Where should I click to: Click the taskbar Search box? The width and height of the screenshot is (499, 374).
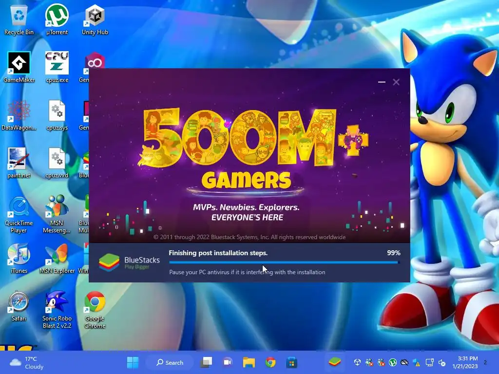pyautogui.click(x=170, y=362)
